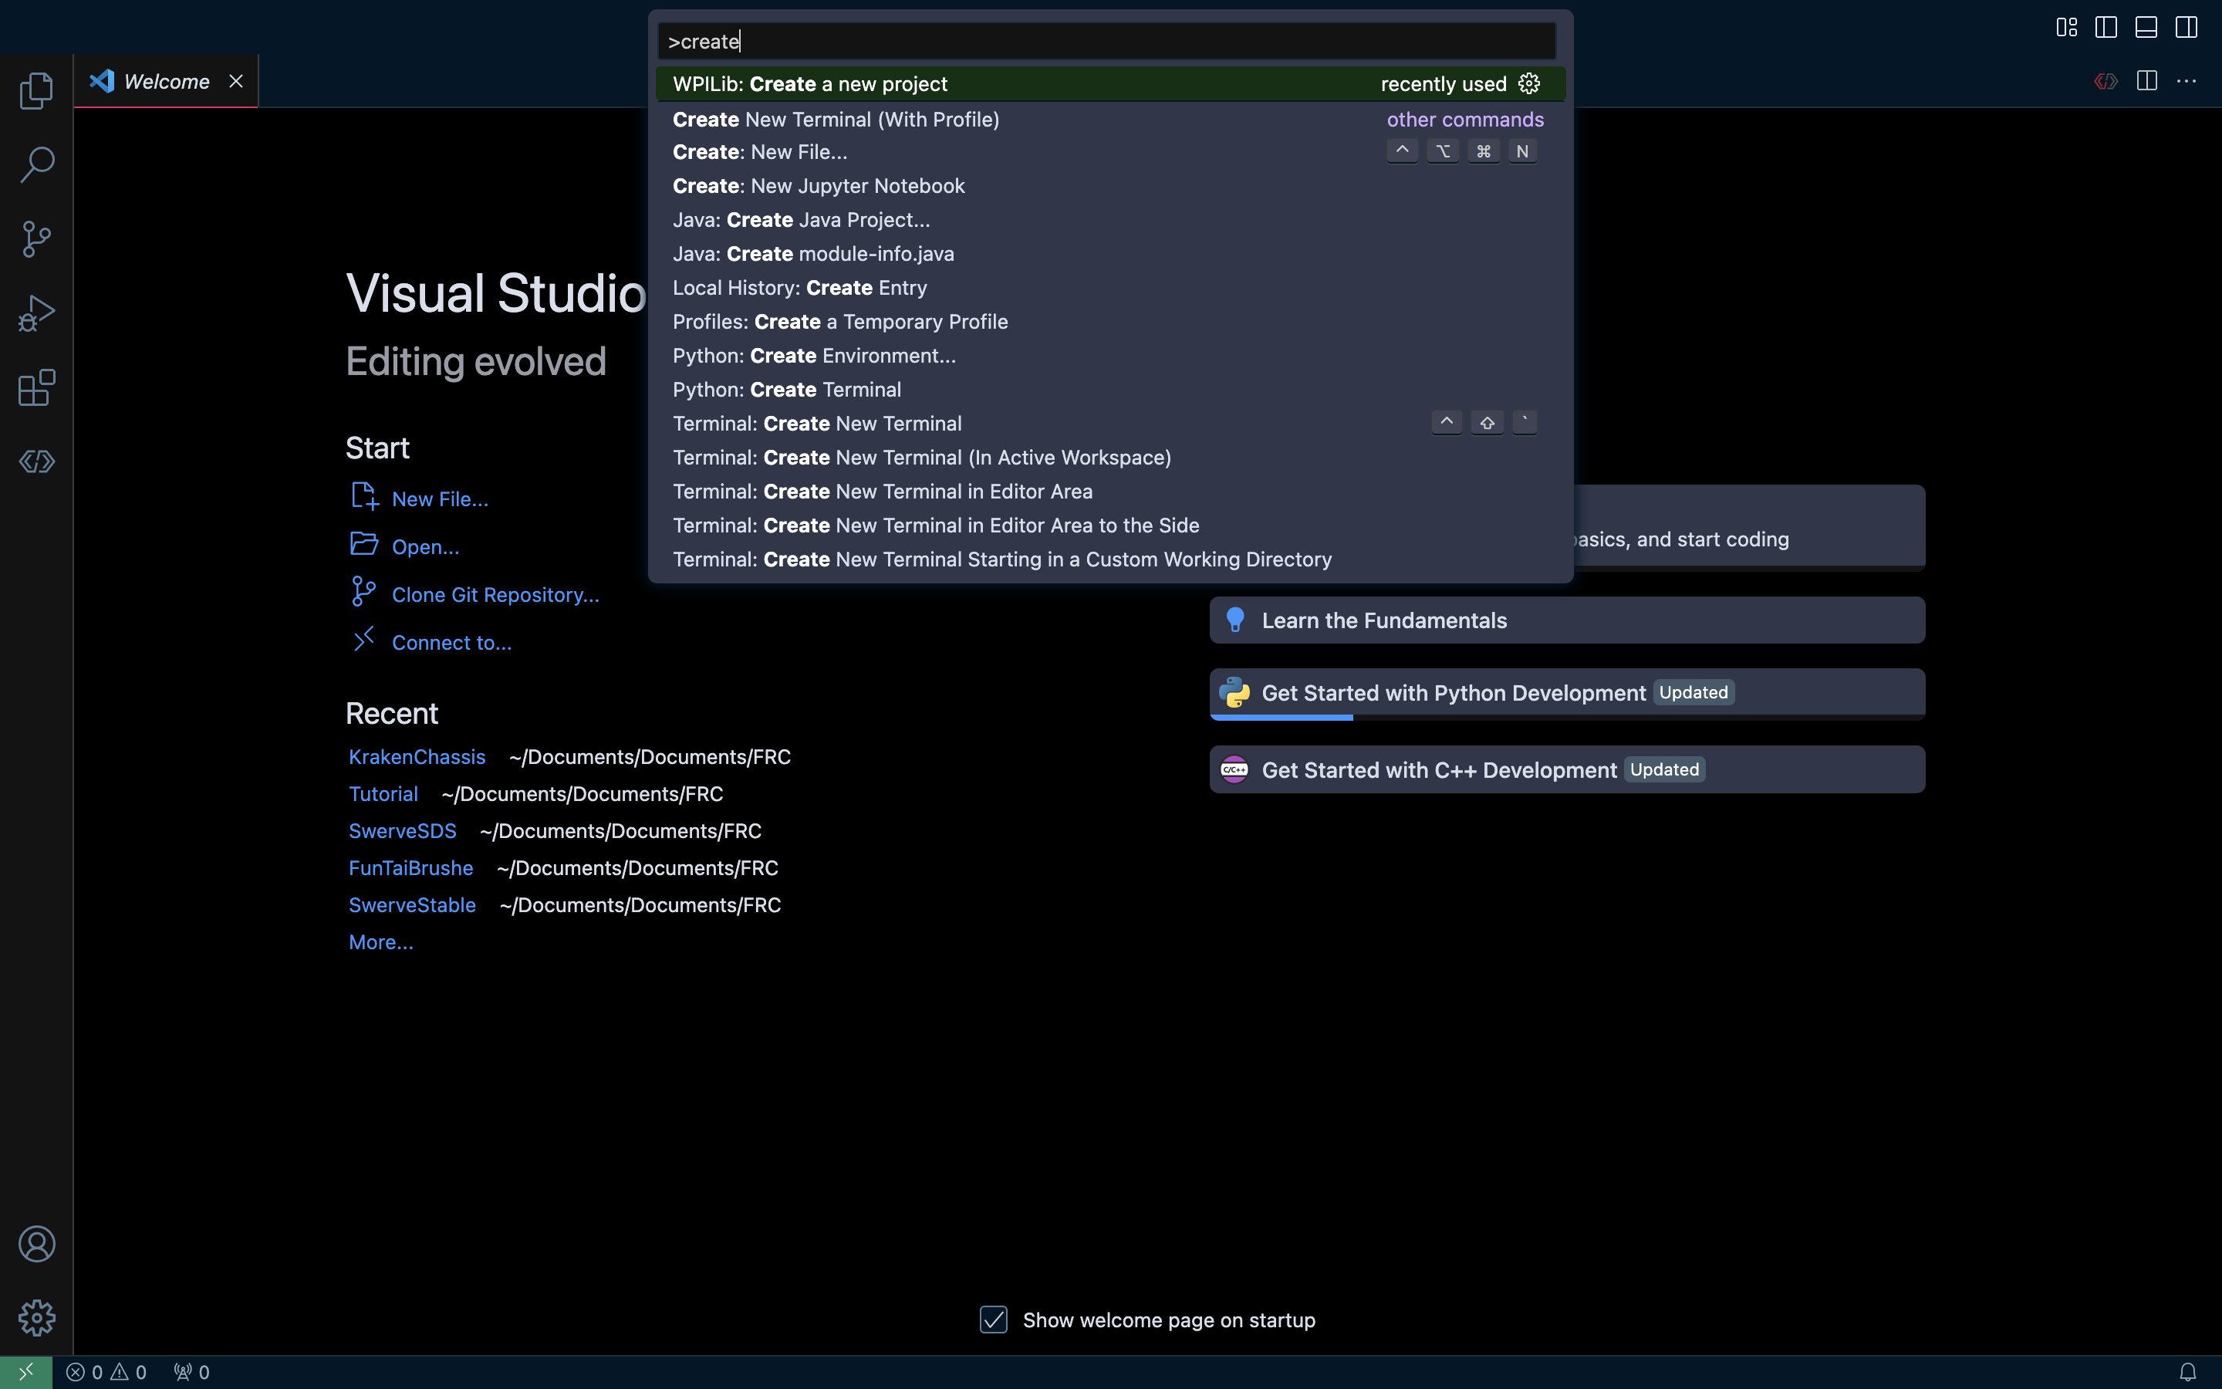Open the editor More Actions ellipsis menu
Screen dimensions: 2222x1389
[2187, 81]
